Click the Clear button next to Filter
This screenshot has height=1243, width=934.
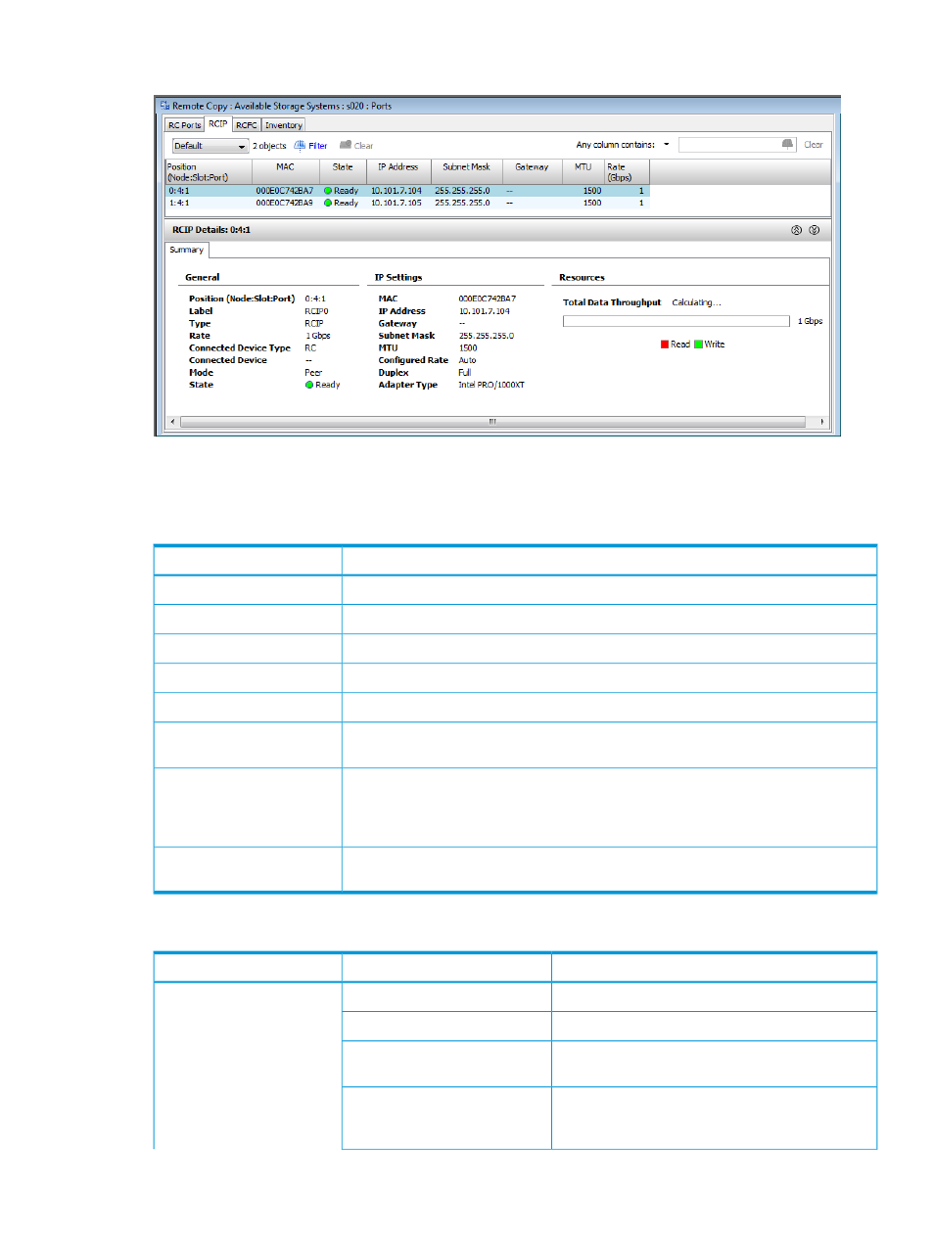(x=356, y=146)
